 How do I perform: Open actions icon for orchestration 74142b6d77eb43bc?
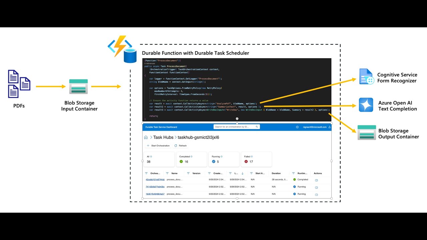click(317, 187)
